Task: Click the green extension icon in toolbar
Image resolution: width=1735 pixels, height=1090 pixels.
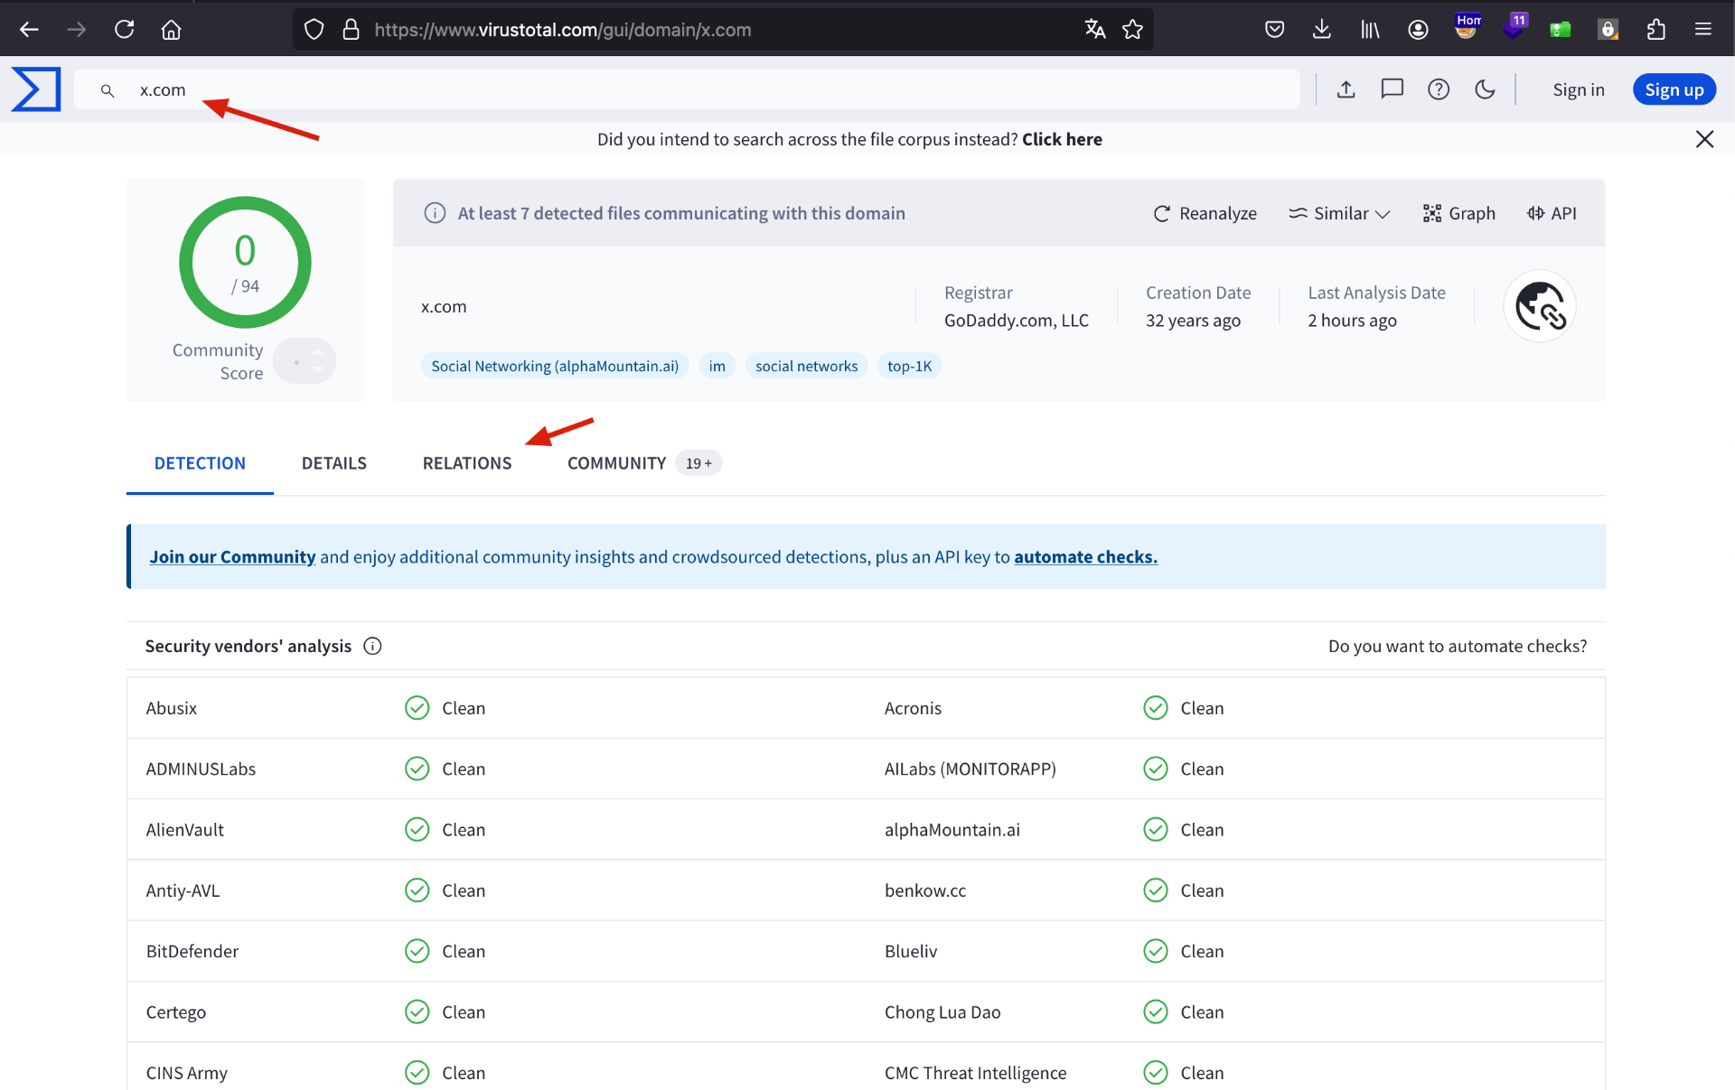Action: click(1561, 30)
